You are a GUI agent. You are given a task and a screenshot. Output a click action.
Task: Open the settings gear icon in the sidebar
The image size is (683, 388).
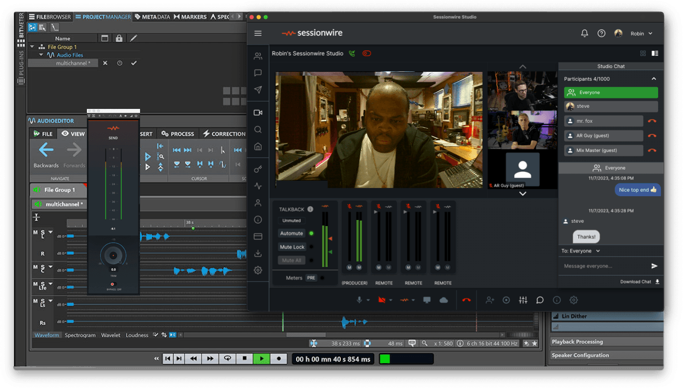coord(258,270)
